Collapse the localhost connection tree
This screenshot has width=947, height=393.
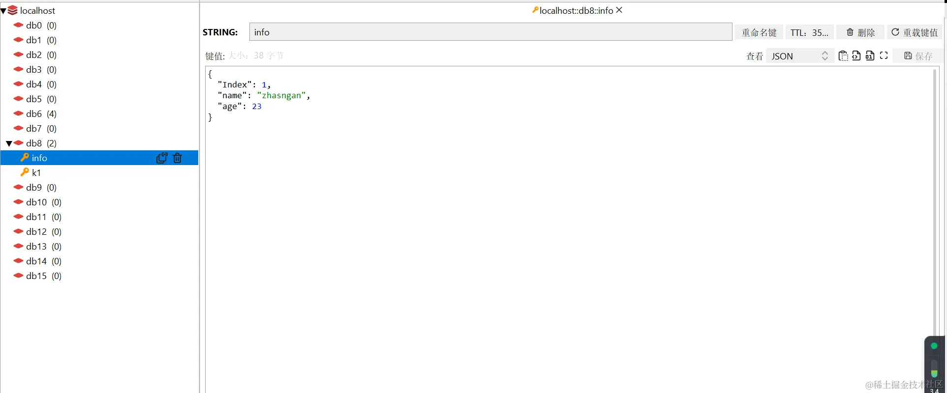3,11
